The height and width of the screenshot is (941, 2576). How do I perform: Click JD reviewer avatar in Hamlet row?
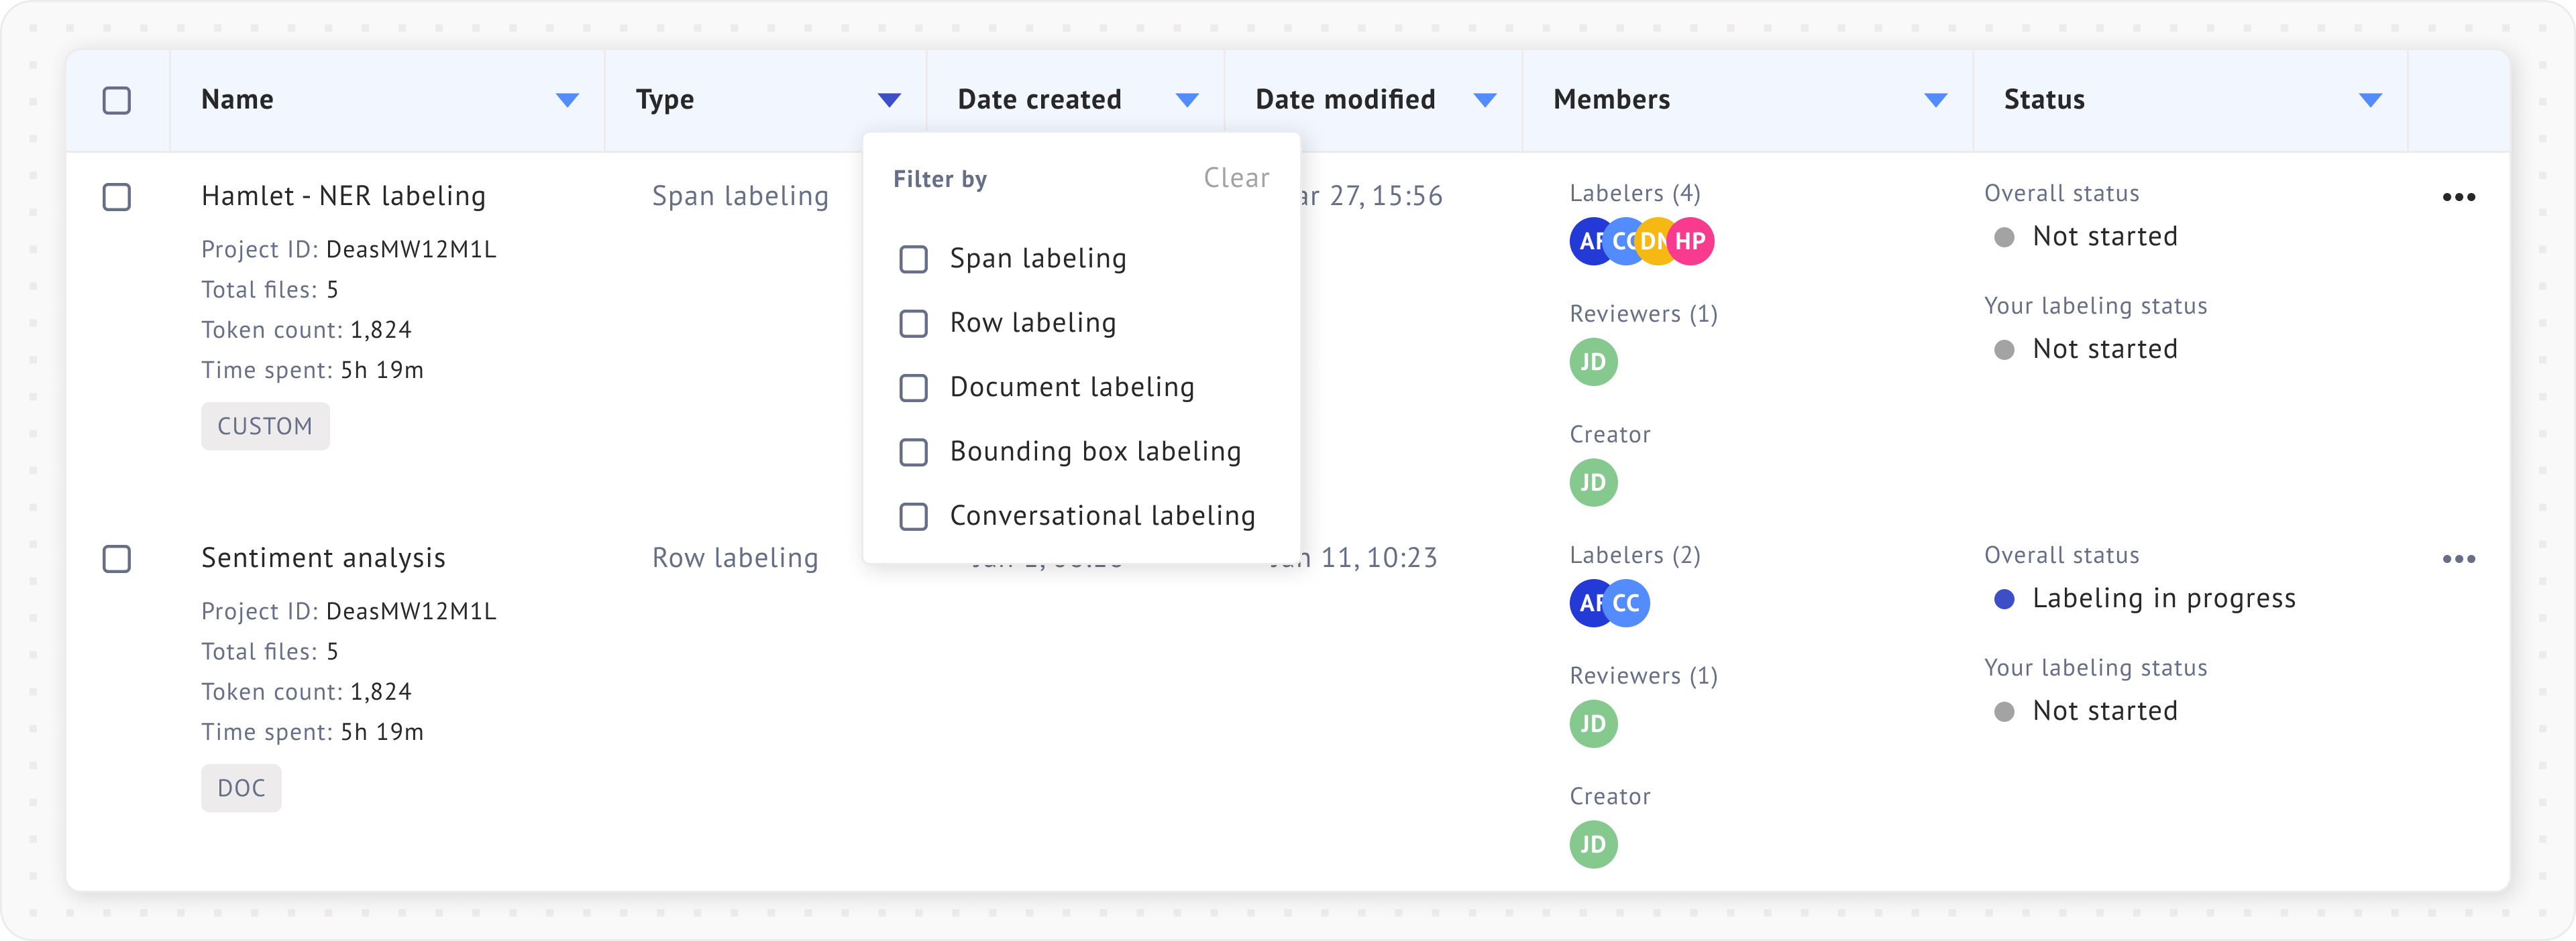point(1593,362)
